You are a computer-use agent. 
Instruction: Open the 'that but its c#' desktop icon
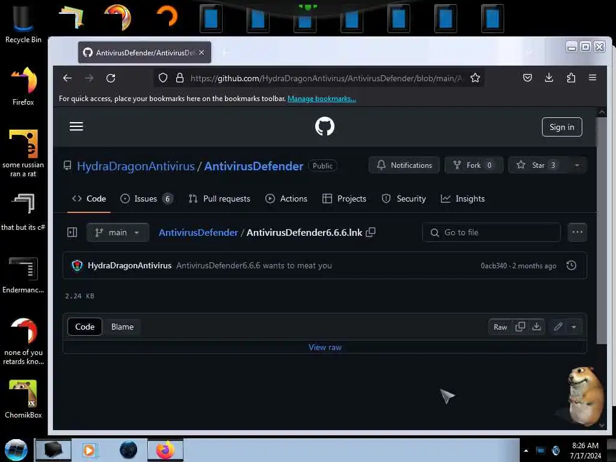(23, 211)
